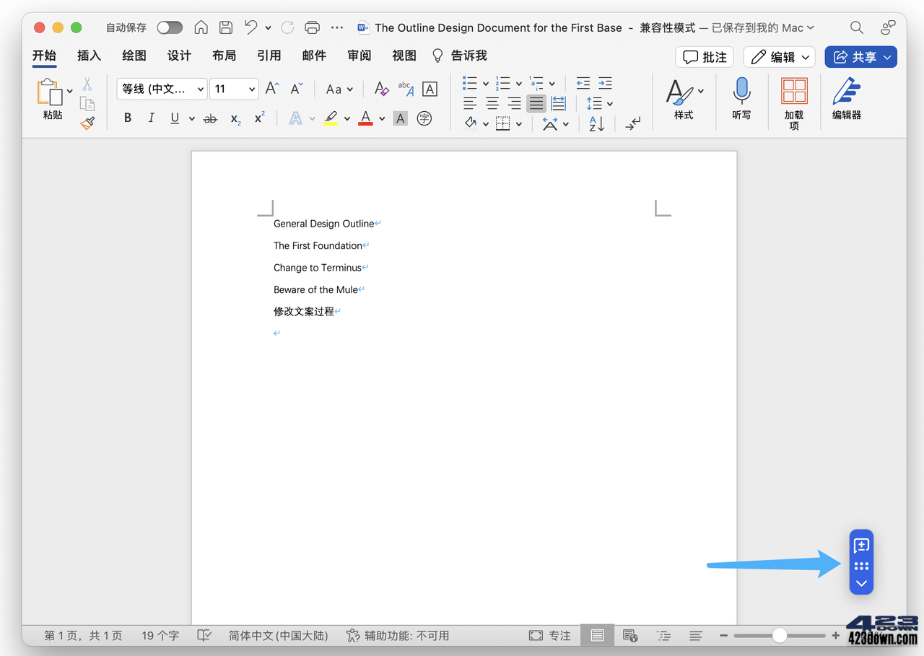Open the font name dropdown
Viewport: 924px width, 656px height.
point(162,89)
